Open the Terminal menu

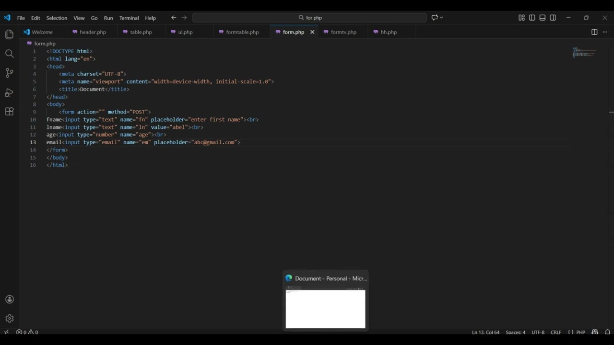(x=129, y=18)
